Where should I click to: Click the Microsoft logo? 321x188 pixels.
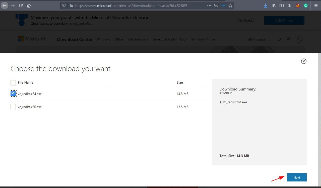point(32,39)
